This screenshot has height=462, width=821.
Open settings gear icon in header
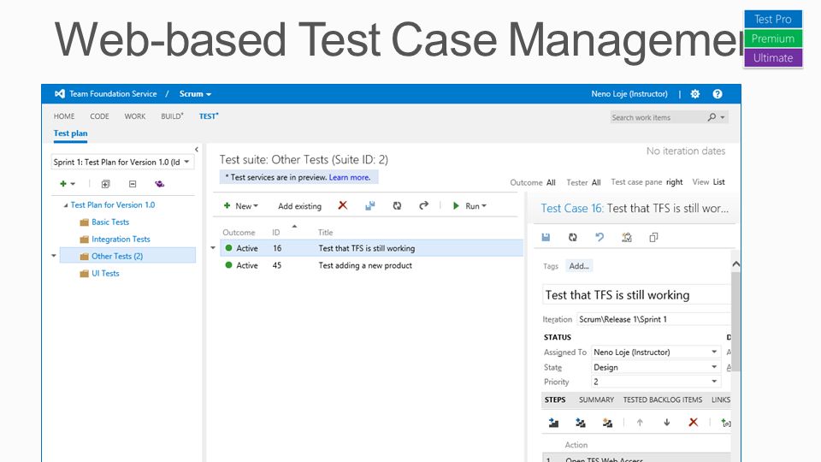(x=694, y=94)
